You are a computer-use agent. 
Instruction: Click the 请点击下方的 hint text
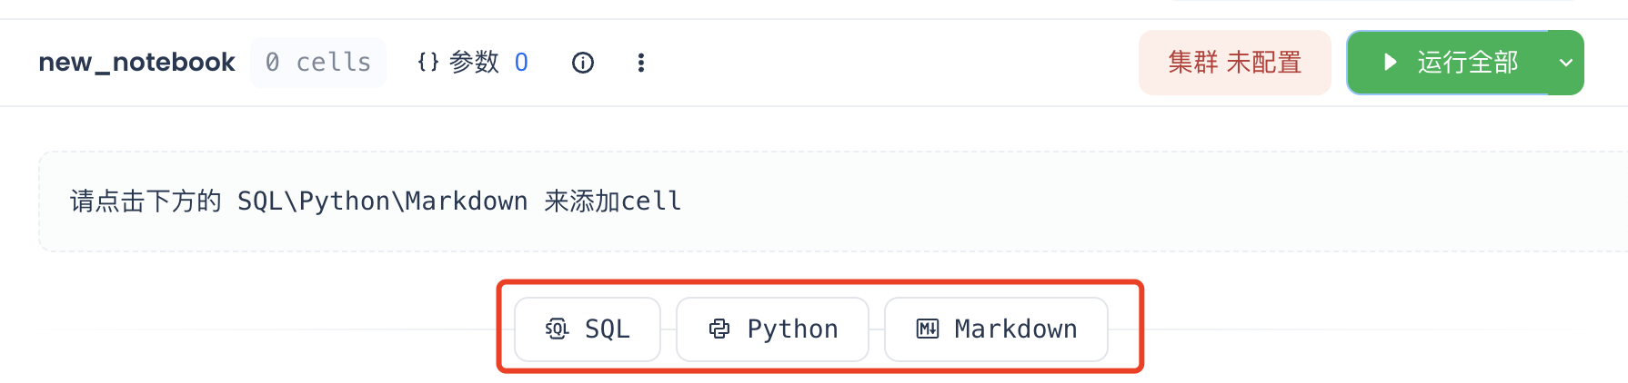(x=146, y=201)
